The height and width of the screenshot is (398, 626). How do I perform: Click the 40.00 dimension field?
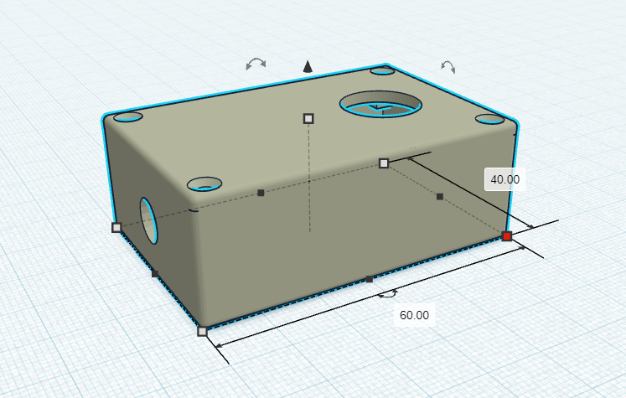point(504,179)
